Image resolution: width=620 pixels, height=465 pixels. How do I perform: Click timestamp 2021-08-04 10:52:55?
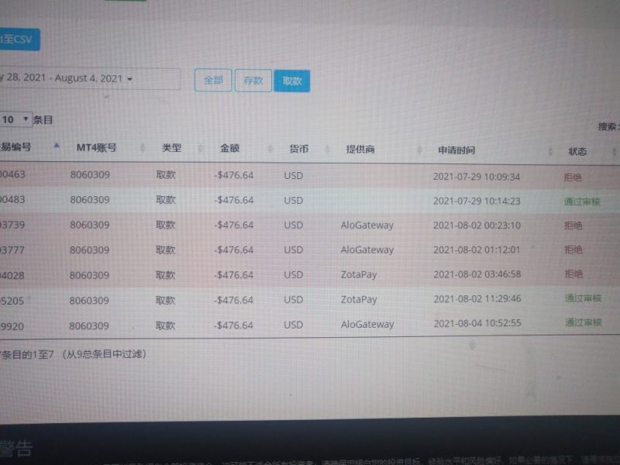click(x=477, y=323)
